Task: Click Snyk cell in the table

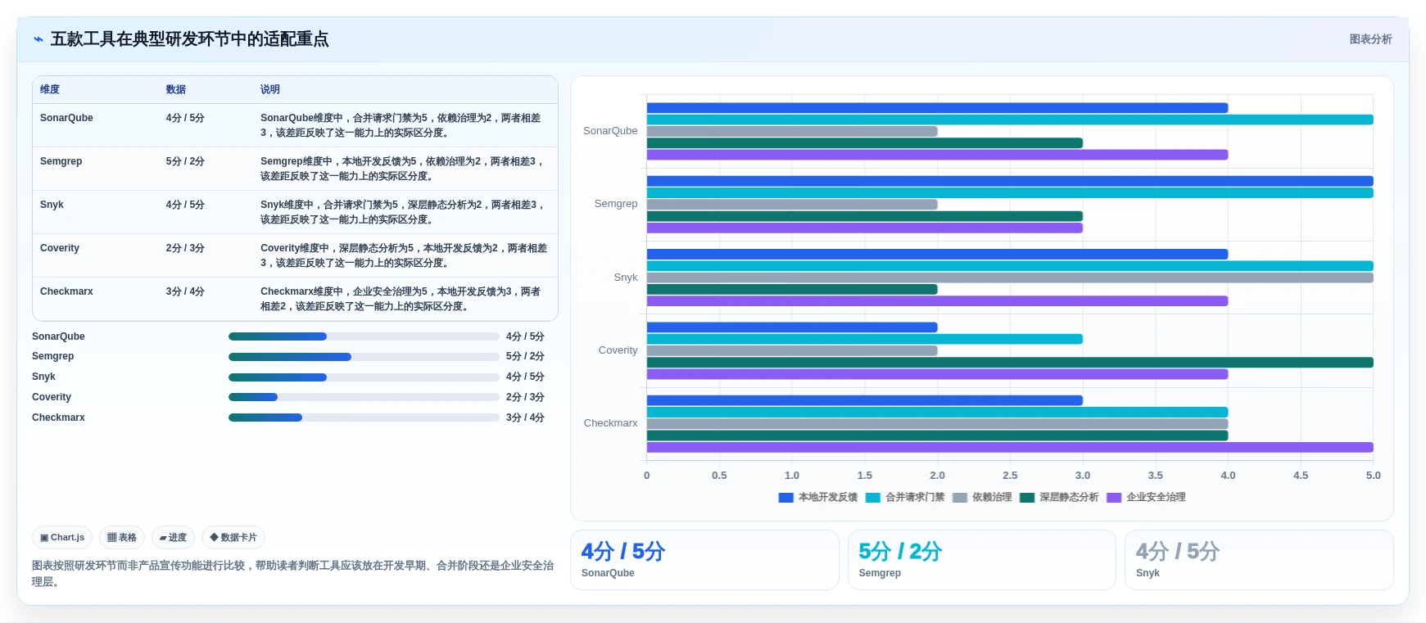Action: coord(52,205)
